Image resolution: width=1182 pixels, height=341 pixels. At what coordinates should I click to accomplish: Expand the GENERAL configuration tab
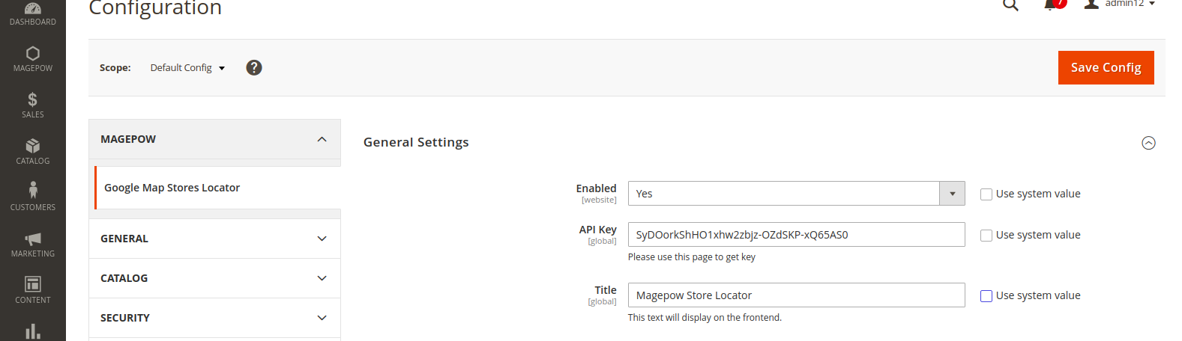coord(214,239)
